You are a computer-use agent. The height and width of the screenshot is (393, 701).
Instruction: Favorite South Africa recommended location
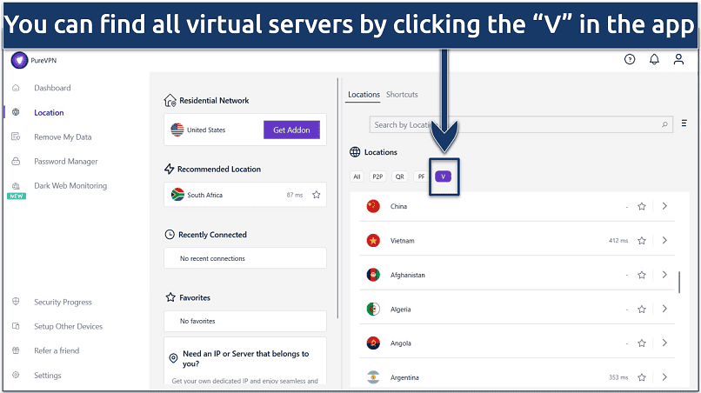point(317,195)
